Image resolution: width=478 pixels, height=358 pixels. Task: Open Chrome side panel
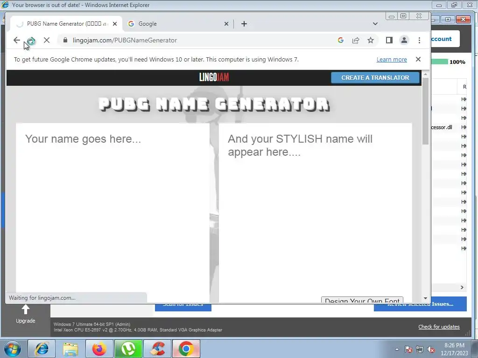point(389,40)
